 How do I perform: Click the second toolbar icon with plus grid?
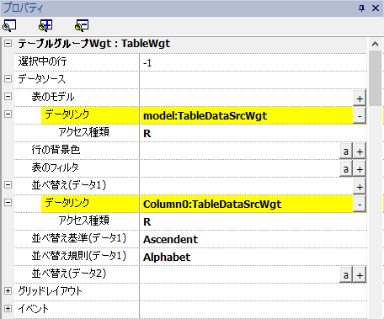pyautogui.click(x=45, y=25)
